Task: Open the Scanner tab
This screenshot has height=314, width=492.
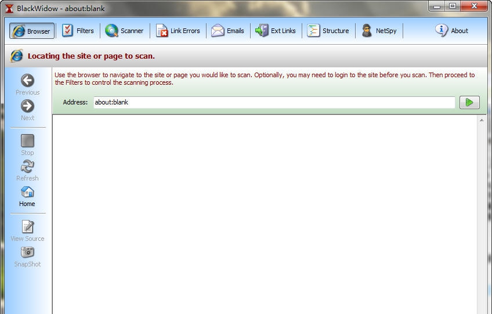Action: click(124, 31)
